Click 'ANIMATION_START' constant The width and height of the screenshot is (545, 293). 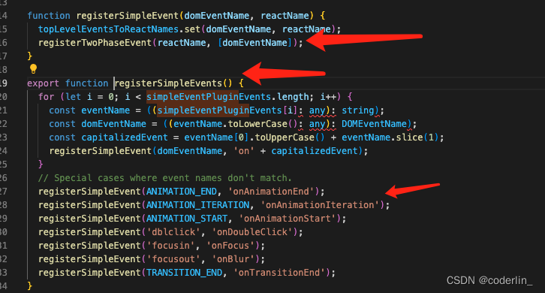[187, 219]
